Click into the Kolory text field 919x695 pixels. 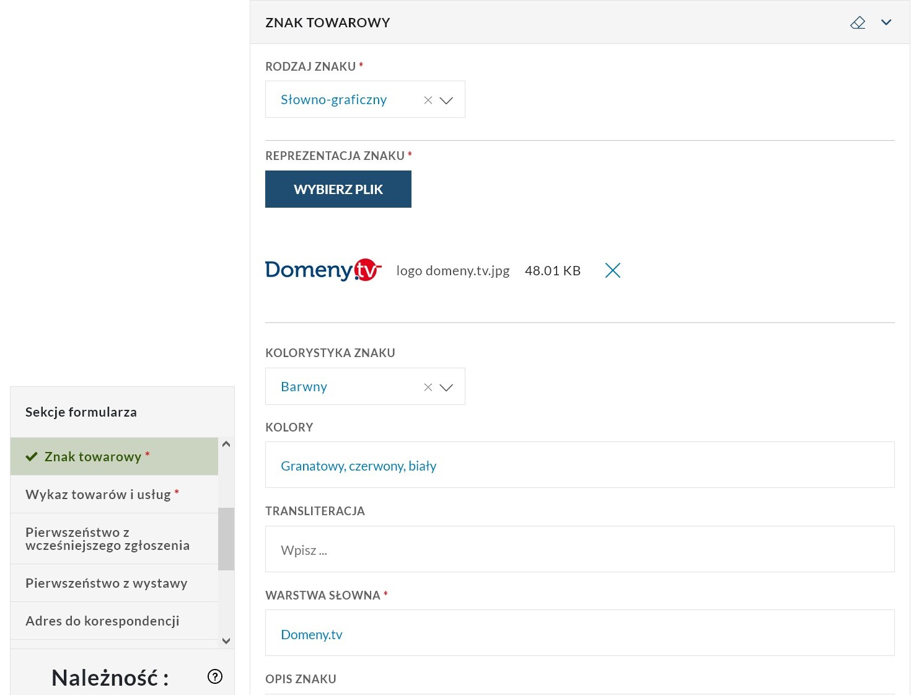[579, 465]
